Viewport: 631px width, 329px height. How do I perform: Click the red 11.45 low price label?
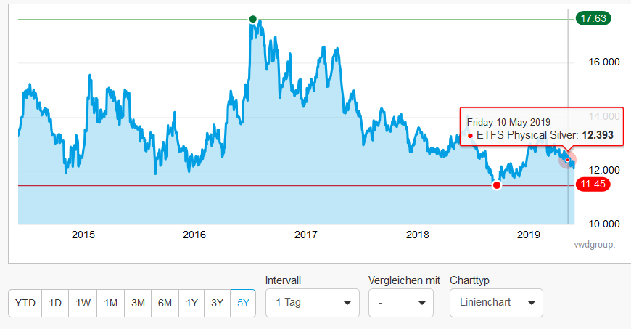point(593,185)
